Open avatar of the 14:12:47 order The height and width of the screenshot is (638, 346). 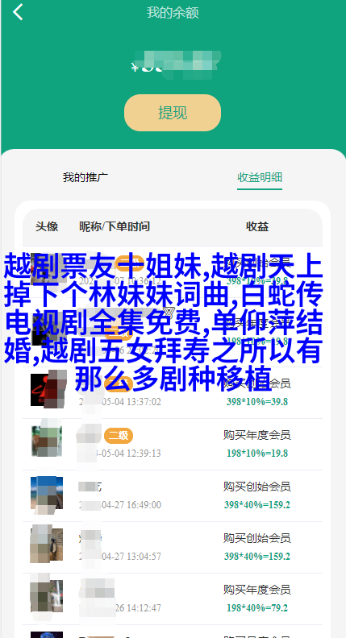47,595
